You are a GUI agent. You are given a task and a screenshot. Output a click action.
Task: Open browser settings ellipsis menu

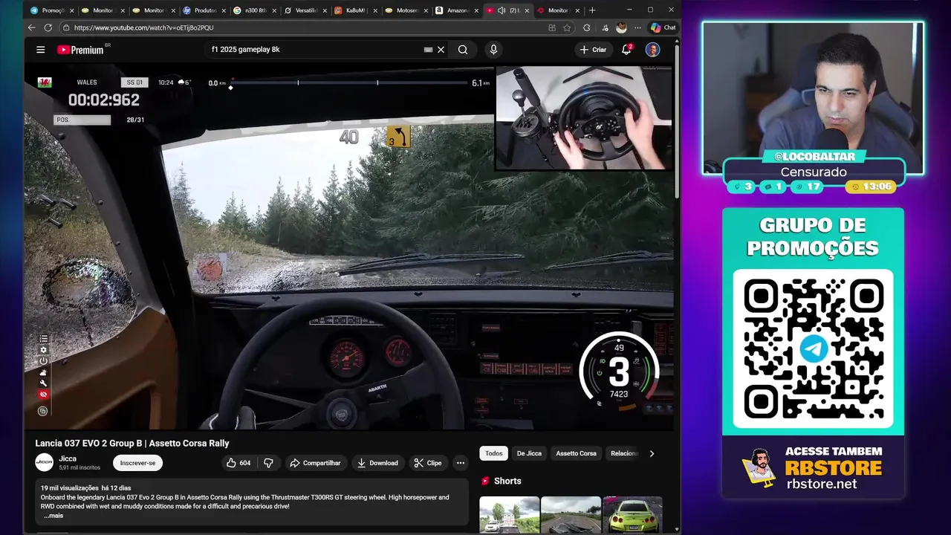click(x=637, y=27)
